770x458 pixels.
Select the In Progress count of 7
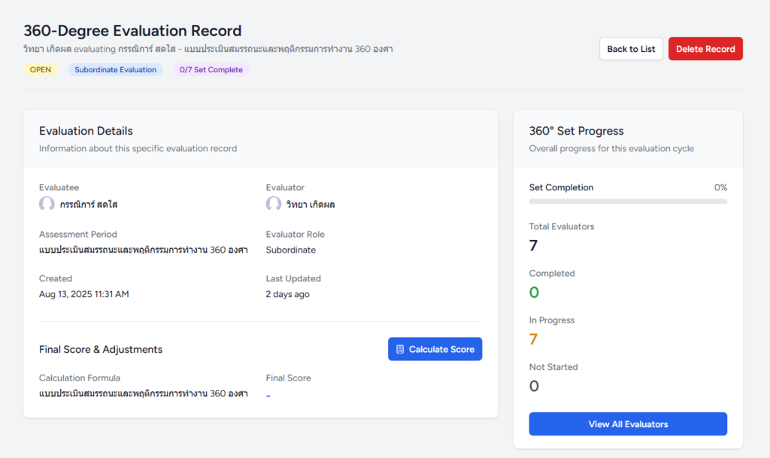point(533,339)
